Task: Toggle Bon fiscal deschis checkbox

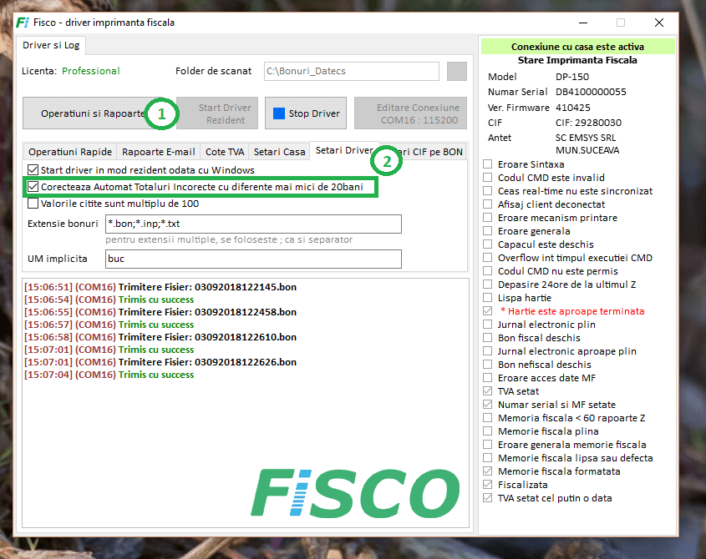Action: click(488, 338)
